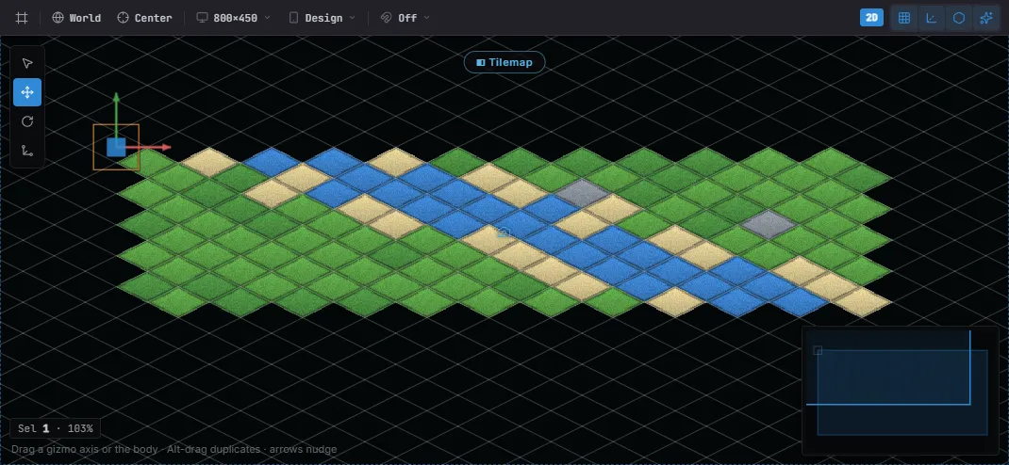This screenshot has width=1009, height=465.
Task: Click the 'Sel 1 · 103%' status readout
Action: click(55, 428)
